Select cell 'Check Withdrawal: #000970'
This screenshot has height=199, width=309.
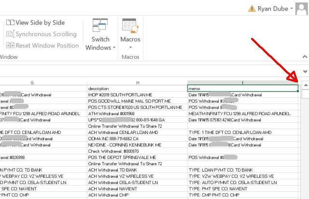[x=137, y=151]
